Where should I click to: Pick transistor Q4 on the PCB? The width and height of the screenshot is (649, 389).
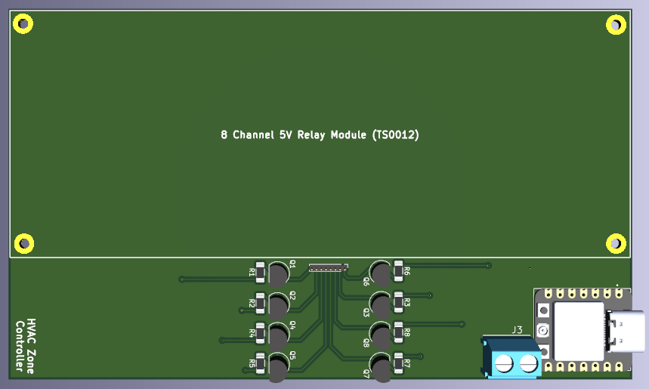click(279, 333)
